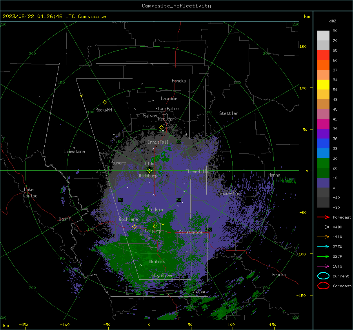The width and height of the screenshot is (353, 330).
Task: Click the Drumheller city label
Action: pyautogui.click(x=230, y=193)
